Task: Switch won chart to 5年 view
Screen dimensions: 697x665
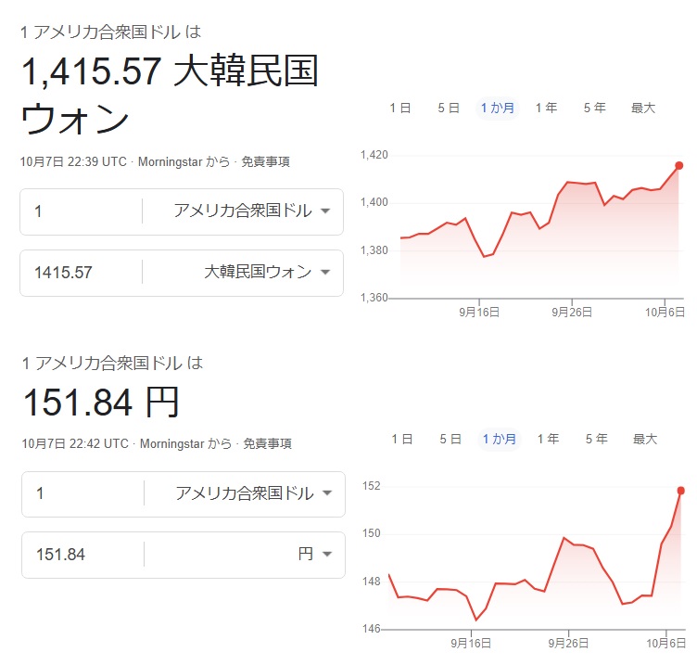Action: pyautogui.click(x=595, y=108)
